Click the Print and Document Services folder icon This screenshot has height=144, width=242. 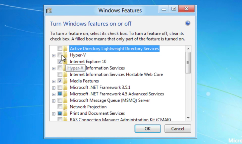click(x=65, y=113)
